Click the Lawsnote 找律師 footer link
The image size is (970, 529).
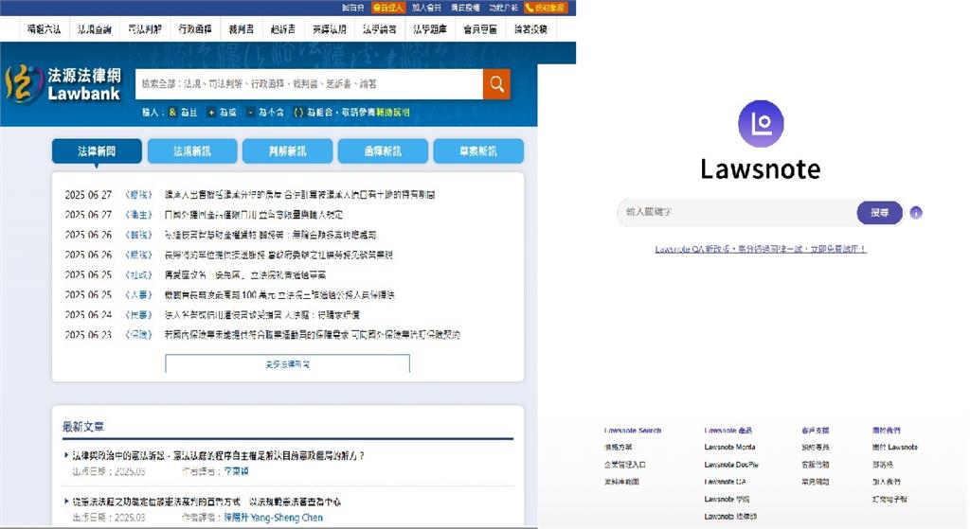click(730, 516)
